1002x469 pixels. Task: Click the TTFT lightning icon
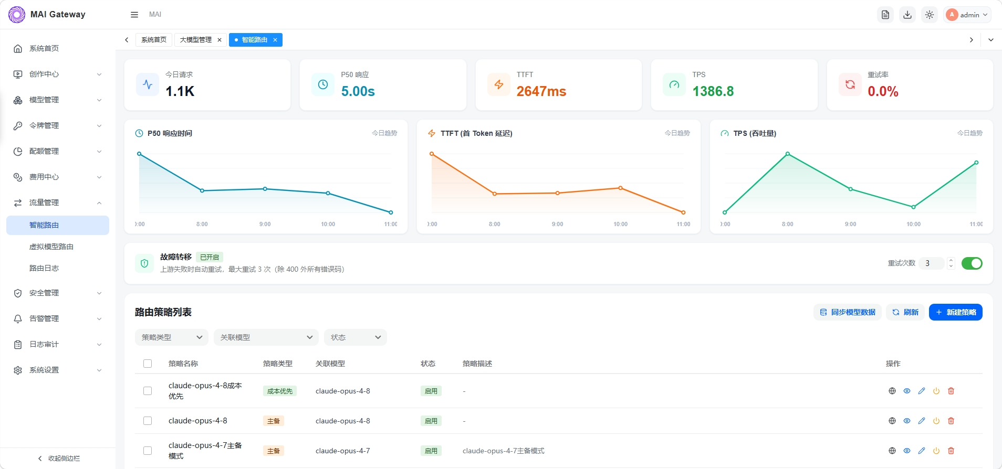[499, 84]
